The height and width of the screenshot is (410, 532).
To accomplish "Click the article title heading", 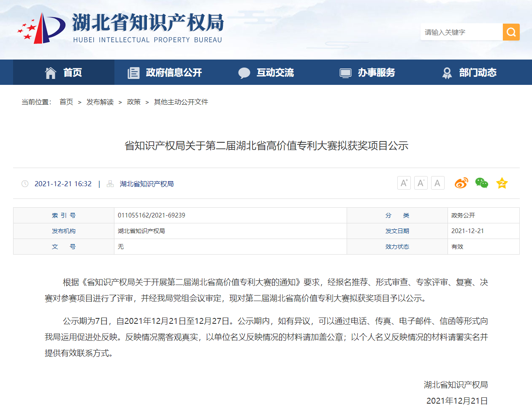I will [266, 146].
